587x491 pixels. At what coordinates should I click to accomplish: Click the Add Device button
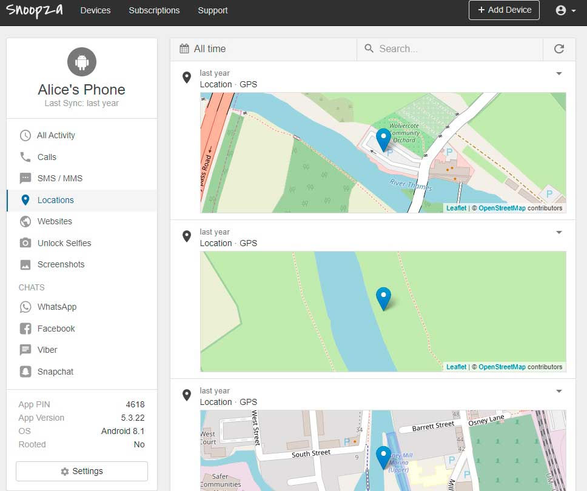504,10
